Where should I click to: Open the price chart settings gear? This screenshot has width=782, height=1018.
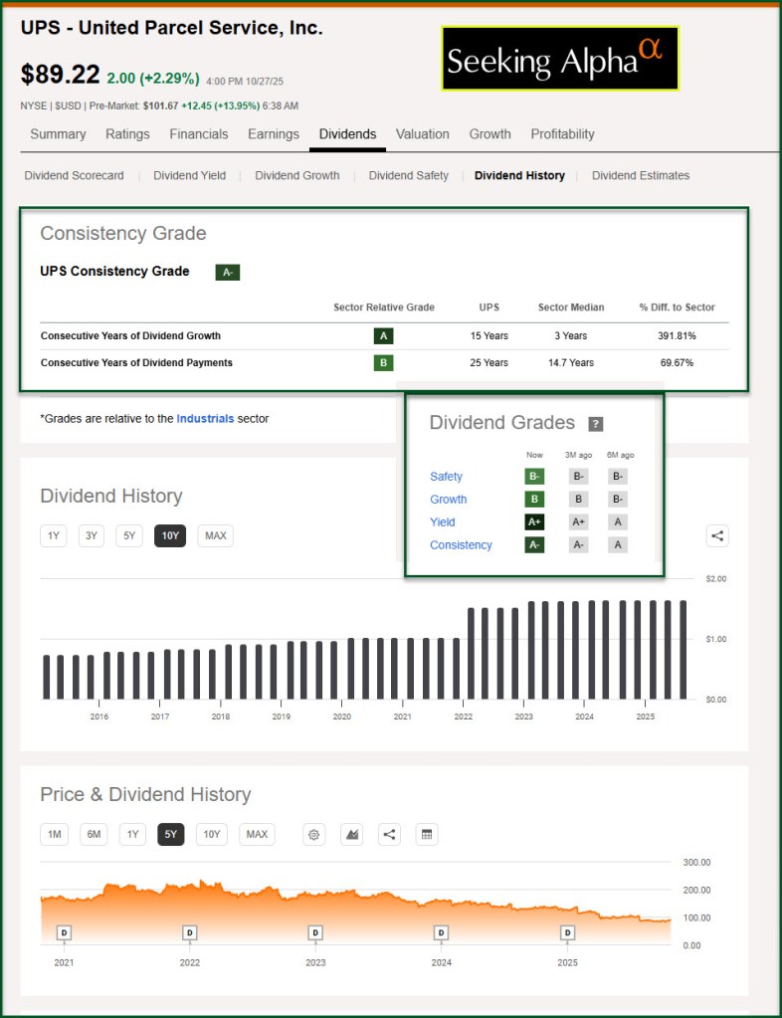pyautogui.click(x=314, y=834)
